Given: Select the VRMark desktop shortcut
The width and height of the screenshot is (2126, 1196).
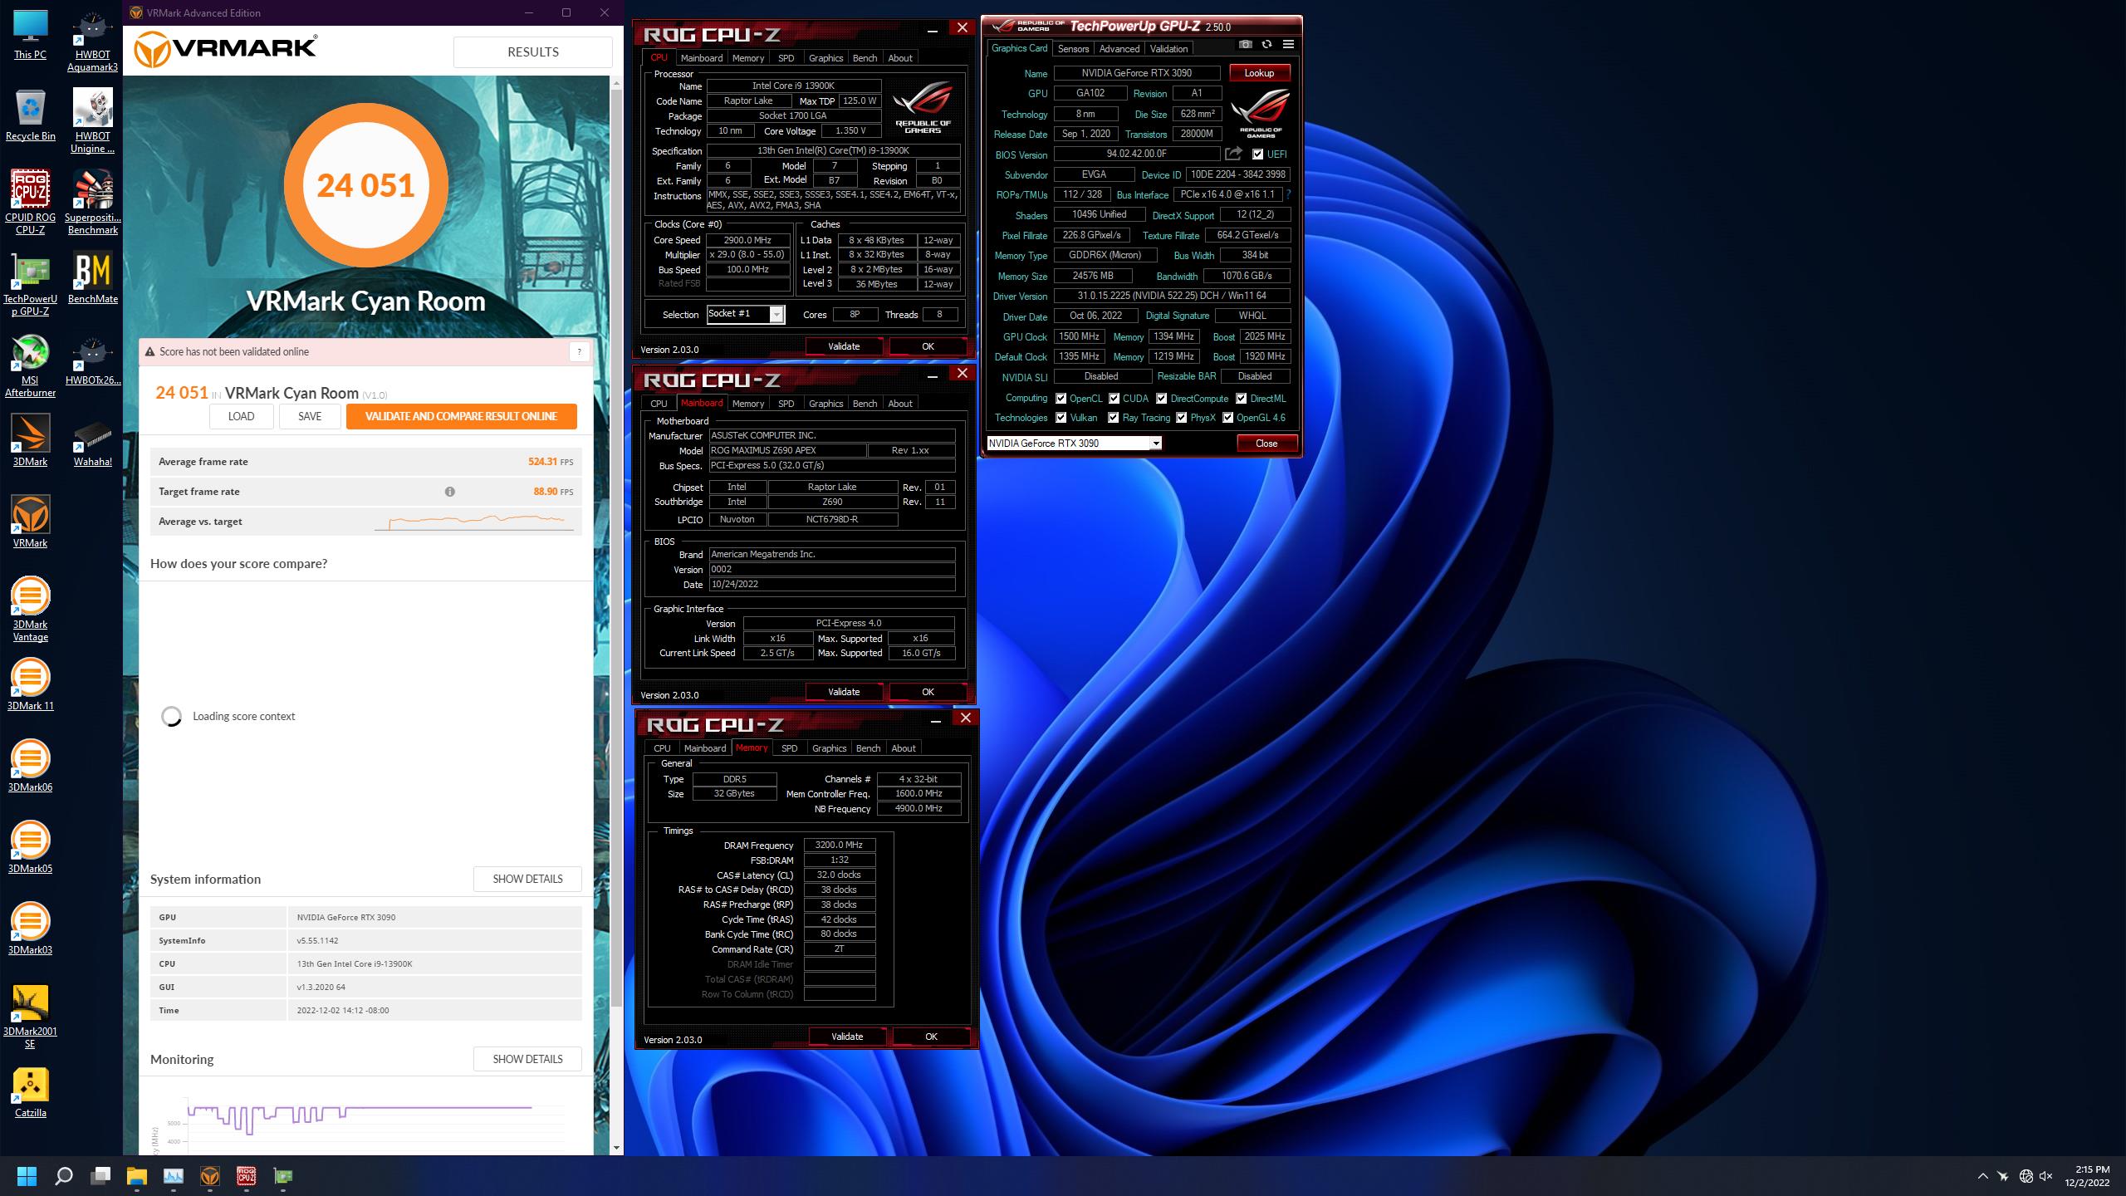Looking at the screenshot, I should click(31, 522).
